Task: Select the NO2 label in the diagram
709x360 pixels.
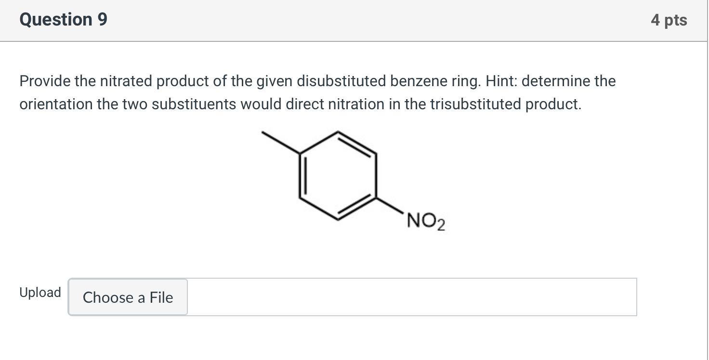Action: [x=424, y=220]
